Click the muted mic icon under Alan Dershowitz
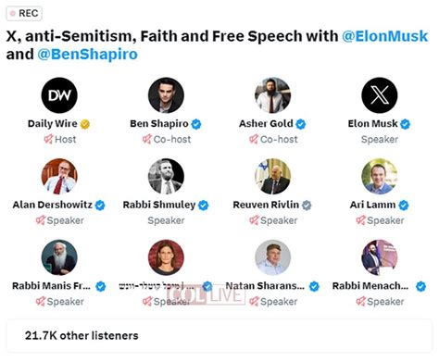Viewport: 439px width, 362px height. pos(41,220)
